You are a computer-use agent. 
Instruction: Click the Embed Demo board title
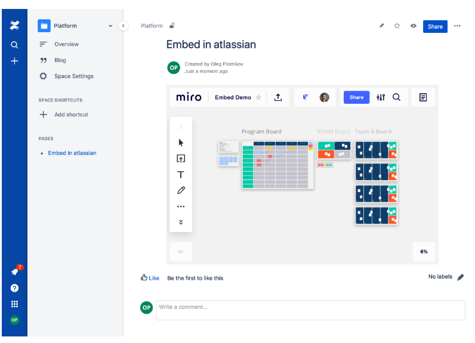pyautogui.click(x=233, y=97)
